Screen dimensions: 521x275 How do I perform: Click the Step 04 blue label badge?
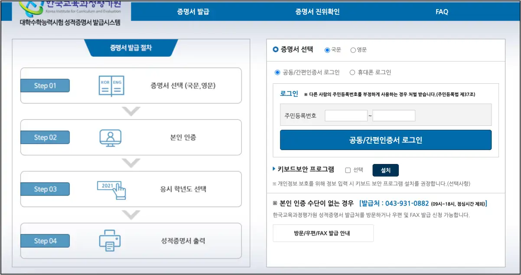(x=45, y=241)
